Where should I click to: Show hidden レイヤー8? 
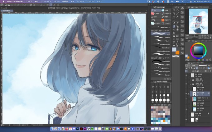coord(186,89)
